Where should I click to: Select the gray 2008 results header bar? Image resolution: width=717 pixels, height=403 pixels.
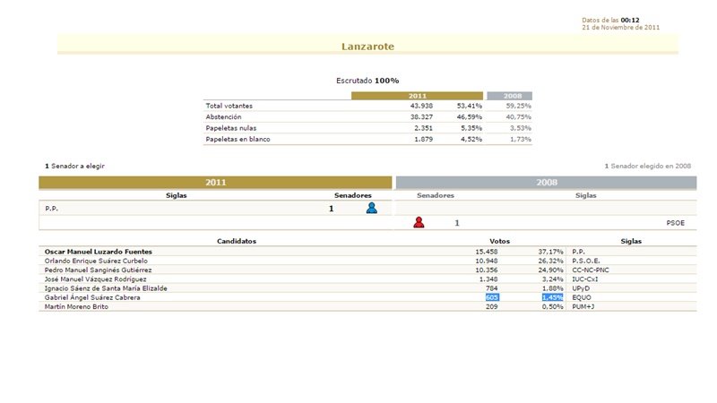tap(546, 182)
